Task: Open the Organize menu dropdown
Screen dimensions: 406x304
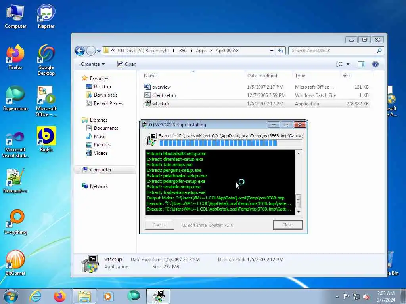Action: coord(93,64)
